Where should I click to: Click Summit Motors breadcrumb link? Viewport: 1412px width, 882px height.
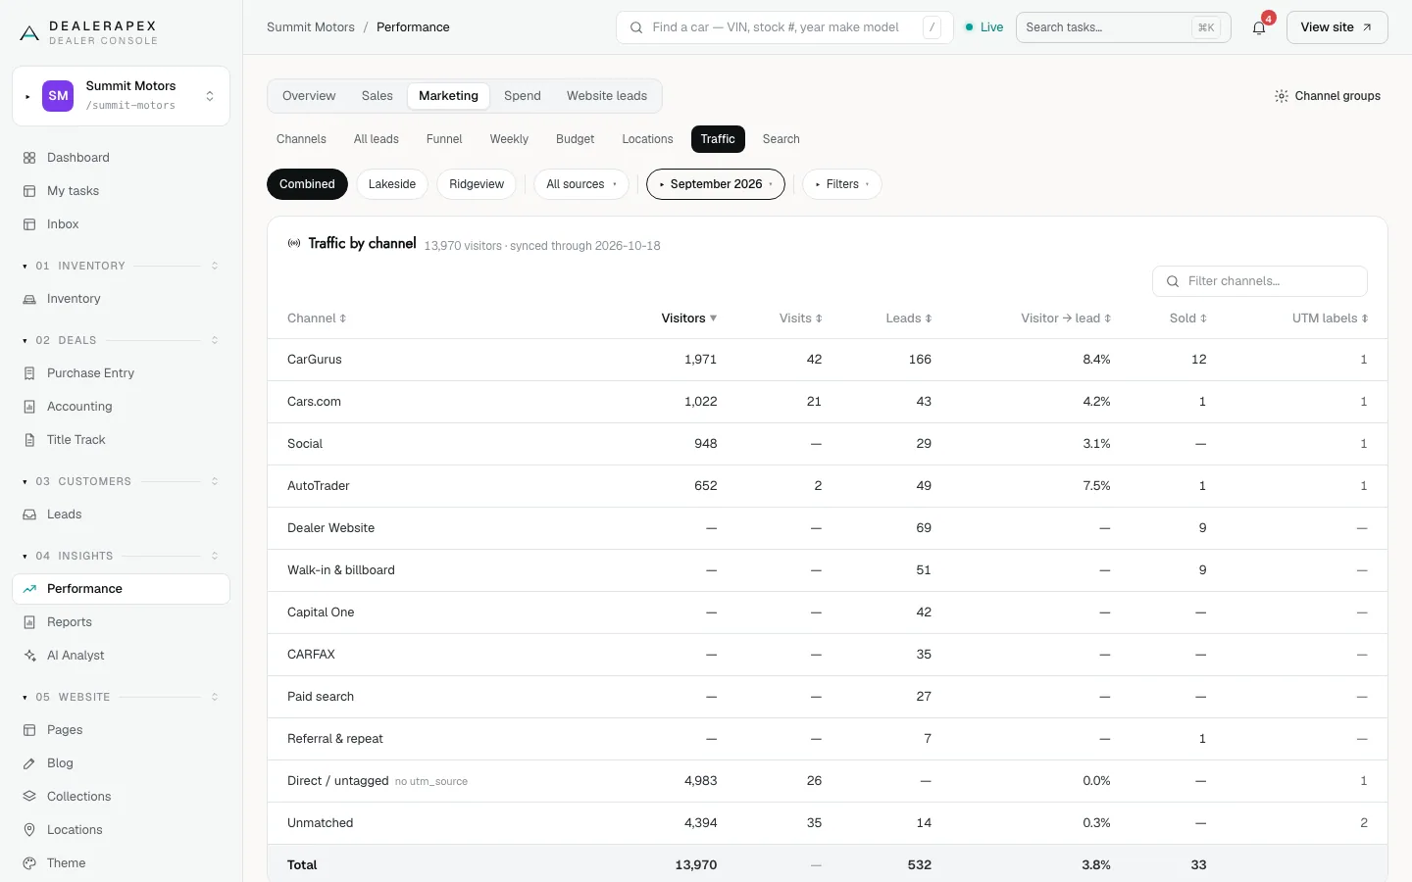(311, 27)
